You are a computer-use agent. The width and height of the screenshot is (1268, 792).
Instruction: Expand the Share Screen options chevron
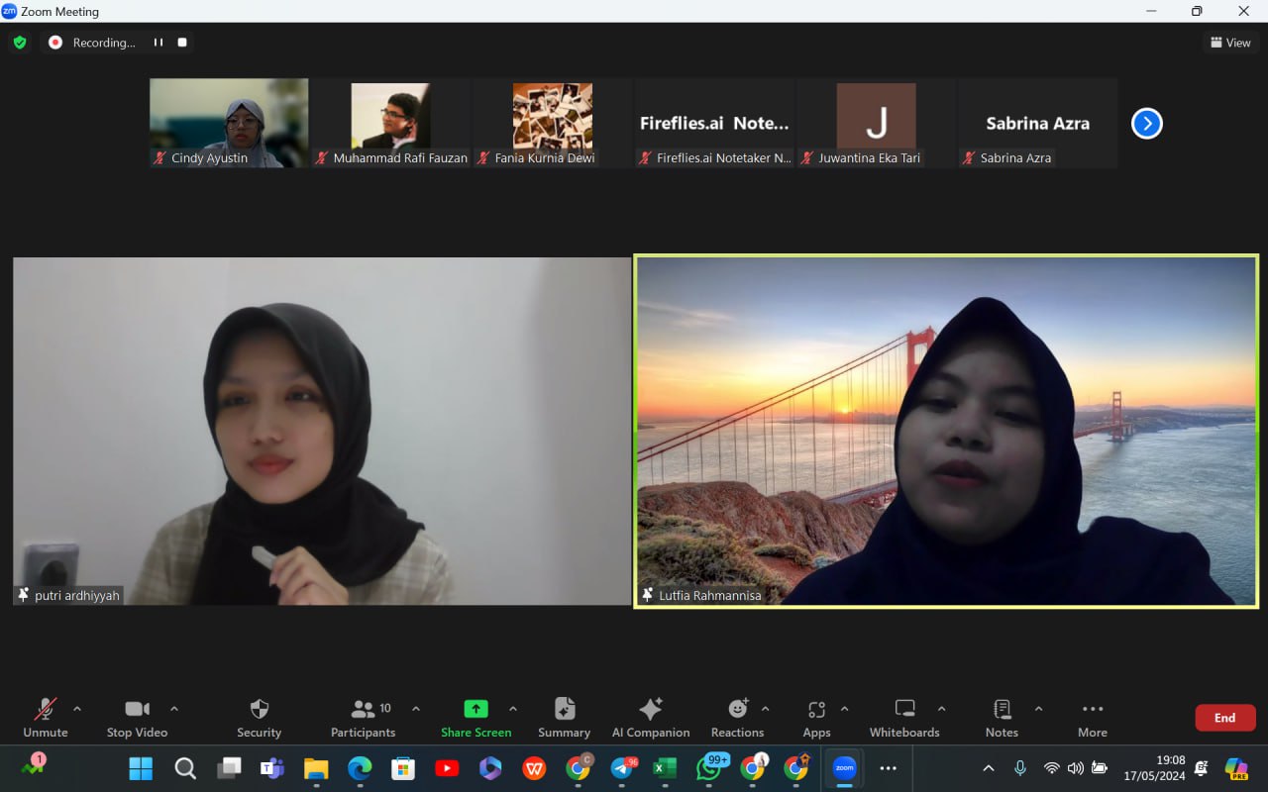pyautogui.click(x=513, y=709)
